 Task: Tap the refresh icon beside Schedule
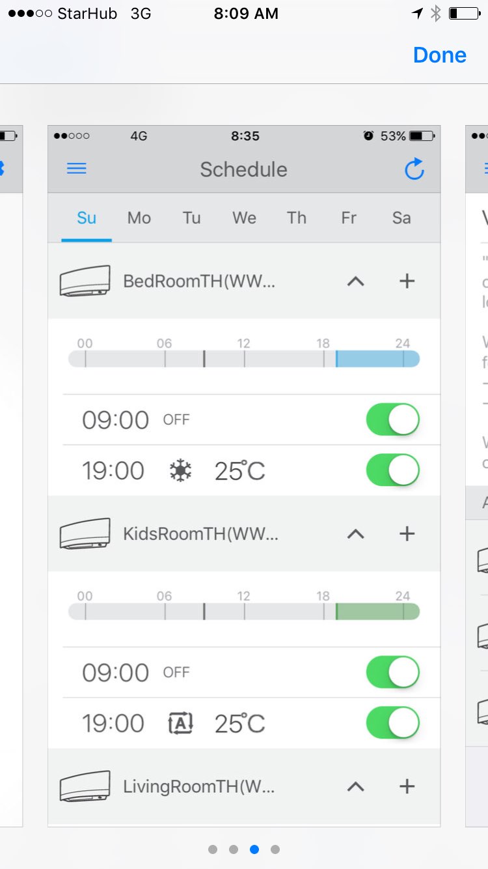pos(414,169)
